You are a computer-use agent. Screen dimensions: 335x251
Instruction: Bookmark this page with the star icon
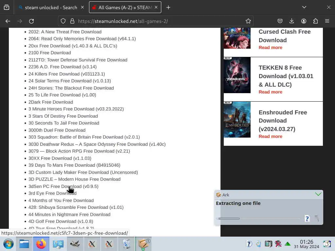[248, 21]
